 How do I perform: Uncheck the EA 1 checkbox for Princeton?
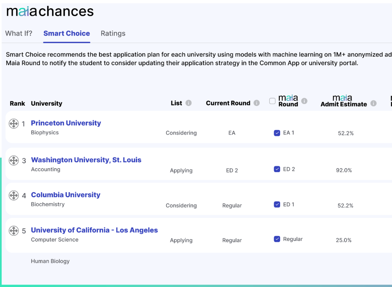(277, 133)
